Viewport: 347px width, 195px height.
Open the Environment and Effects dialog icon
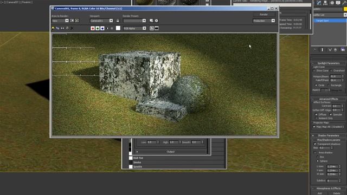click(157, 21)
